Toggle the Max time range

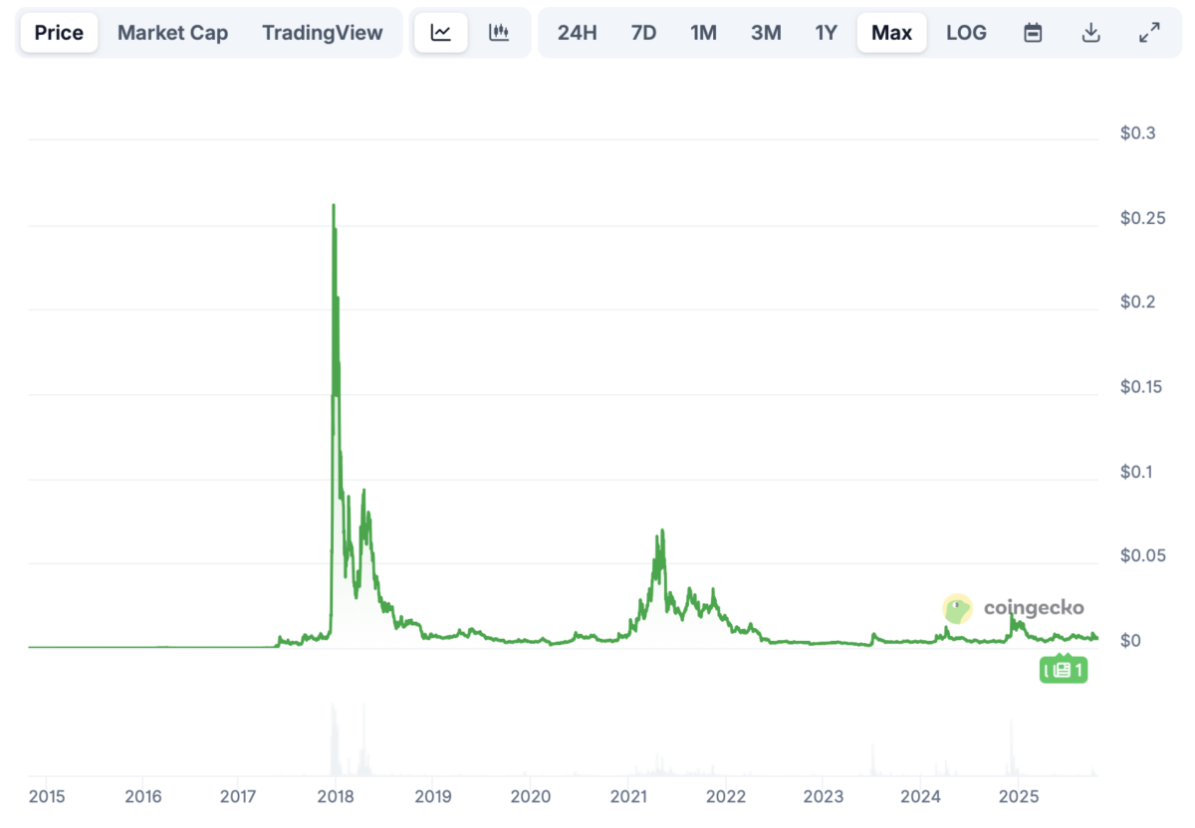(x=891, y=32)
